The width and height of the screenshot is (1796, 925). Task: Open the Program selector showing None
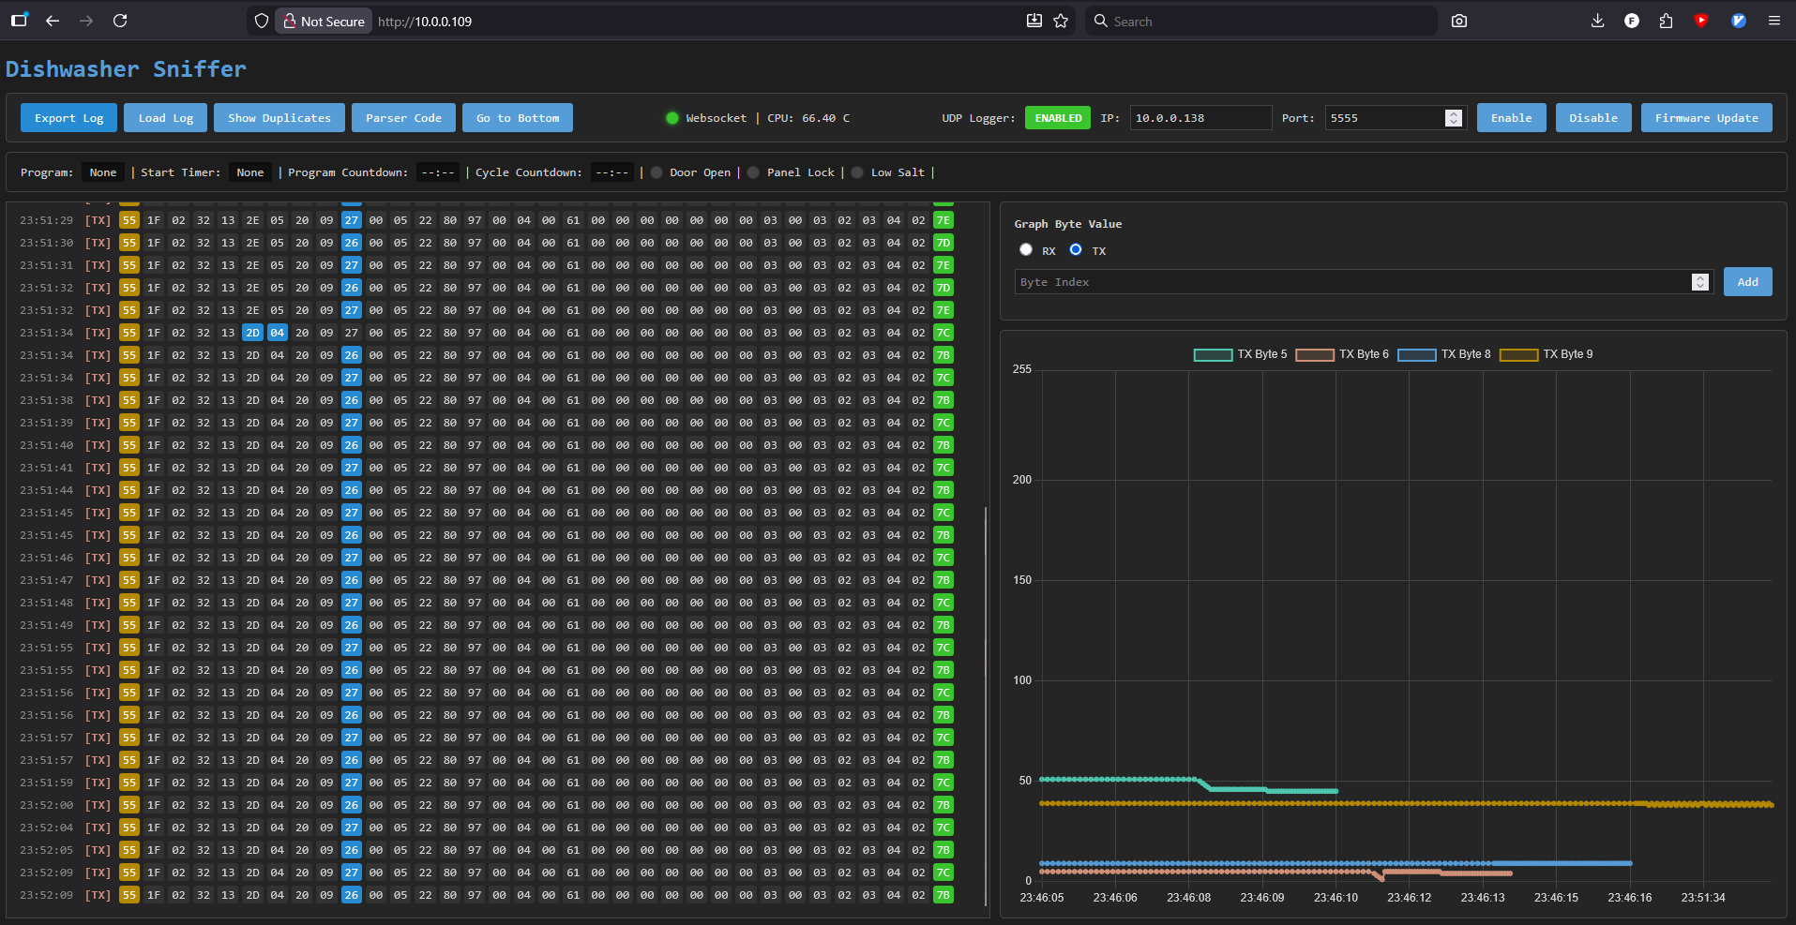coord(103,172)
